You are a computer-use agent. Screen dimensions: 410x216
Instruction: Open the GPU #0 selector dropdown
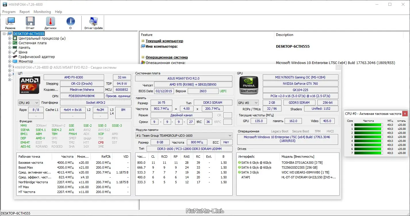248,103
